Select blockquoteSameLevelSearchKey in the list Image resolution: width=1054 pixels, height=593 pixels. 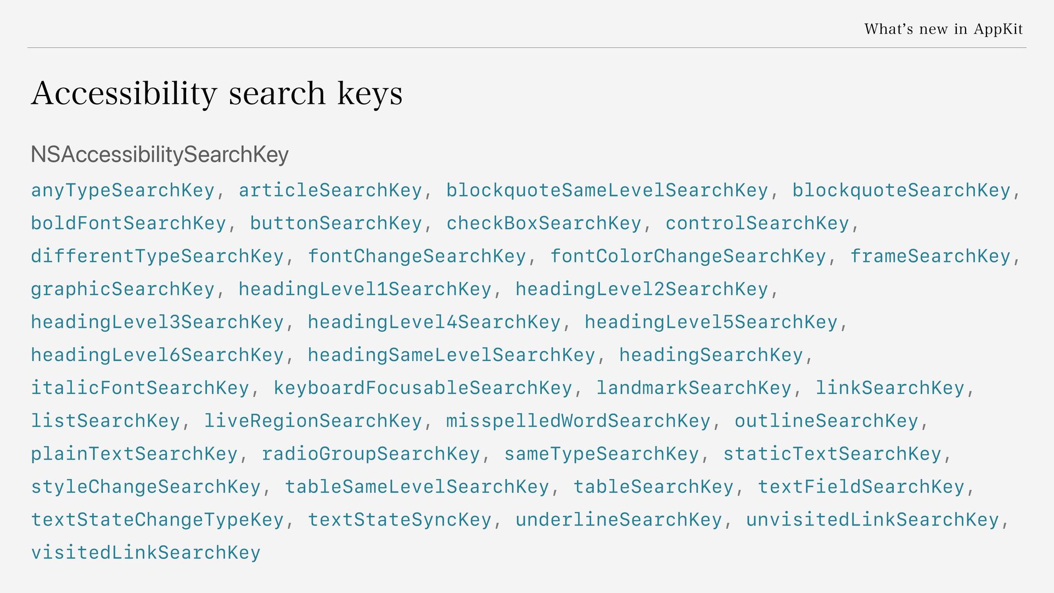click(x=607, y=191)
